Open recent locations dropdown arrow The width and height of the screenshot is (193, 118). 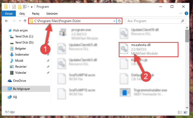[20, 21]
